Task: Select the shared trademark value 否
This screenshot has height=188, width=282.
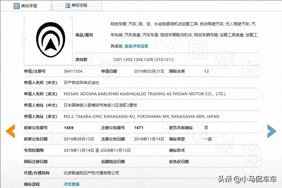Action: tap(206, 128)
